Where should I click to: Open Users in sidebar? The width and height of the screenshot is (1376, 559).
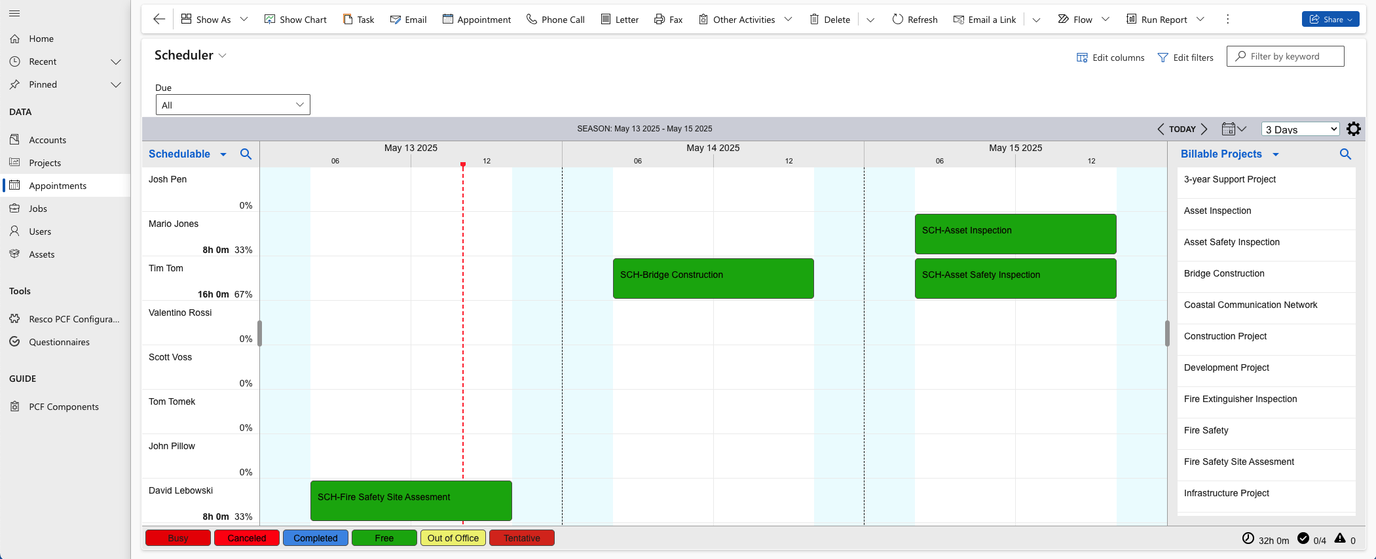tap(65, 231)
